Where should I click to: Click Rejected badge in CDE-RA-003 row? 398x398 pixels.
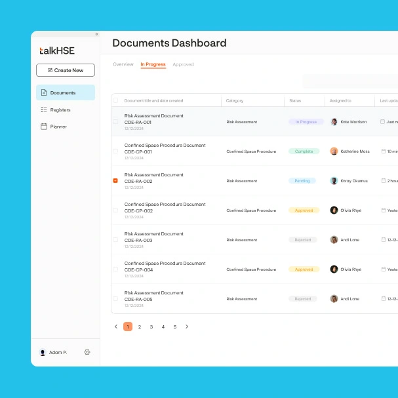click(x=303, y=239)
